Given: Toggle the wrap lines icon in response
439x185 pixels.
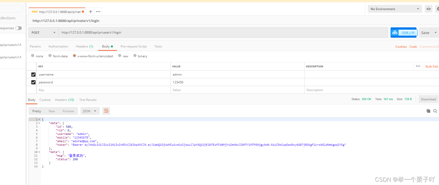Looking at the screenshot, I should click(x=106, y=111).
